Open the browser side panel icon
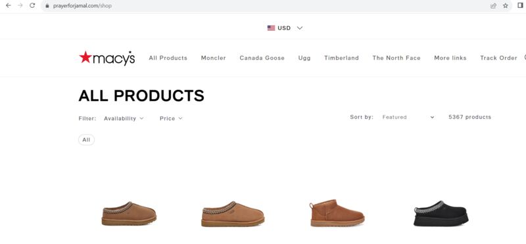The height and width of the screenshot is (244, 526). [x=521, y=5]
